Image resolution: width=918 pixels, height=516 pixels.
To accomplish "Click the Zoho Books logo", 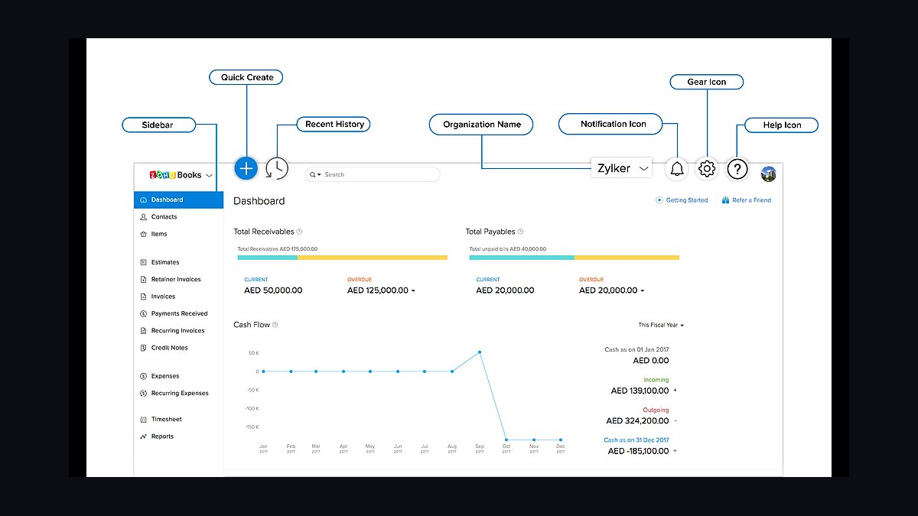I will click(175, 175).
